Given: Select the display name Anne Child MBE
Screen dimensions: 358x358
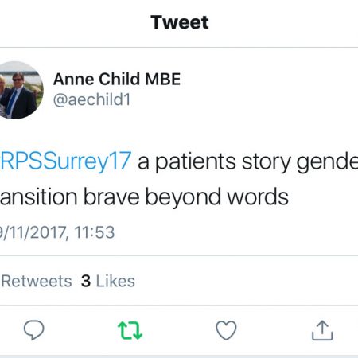Looking at the screenshot, I should pos(117,79).
